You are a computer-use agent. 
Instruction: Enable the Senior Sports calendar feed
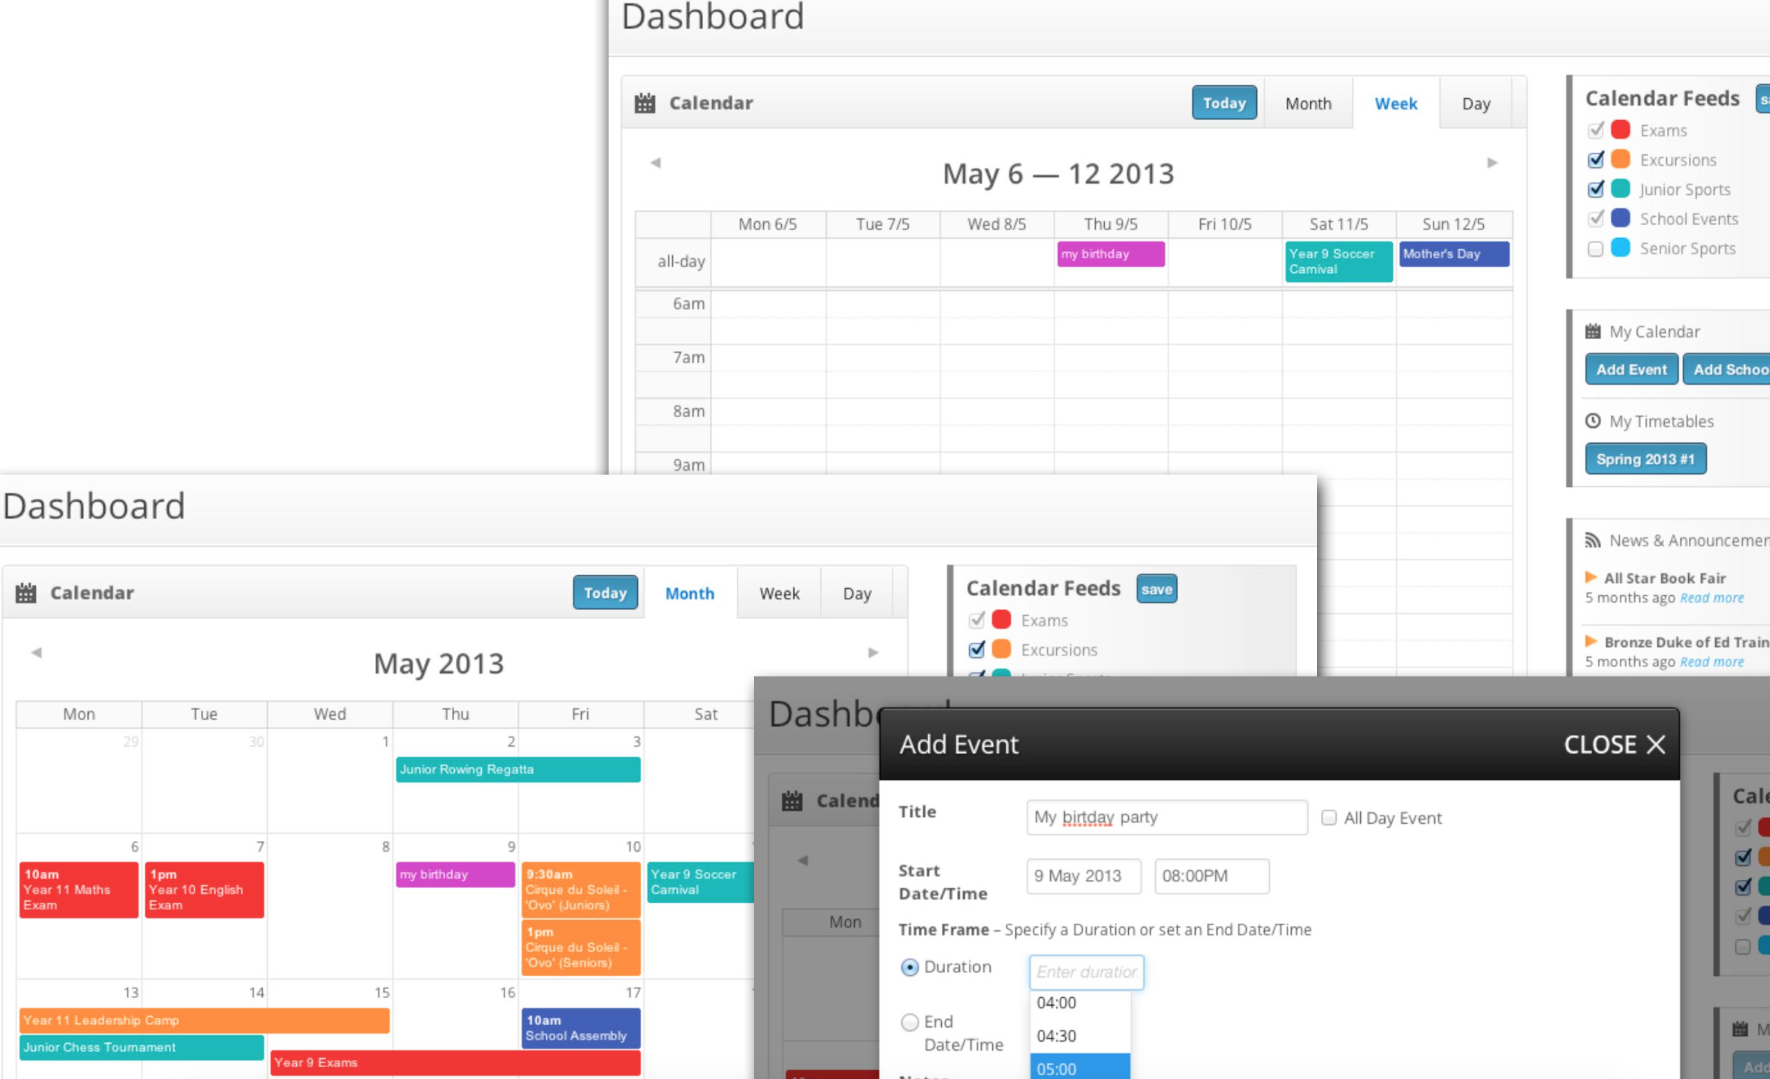point(1595,249)
